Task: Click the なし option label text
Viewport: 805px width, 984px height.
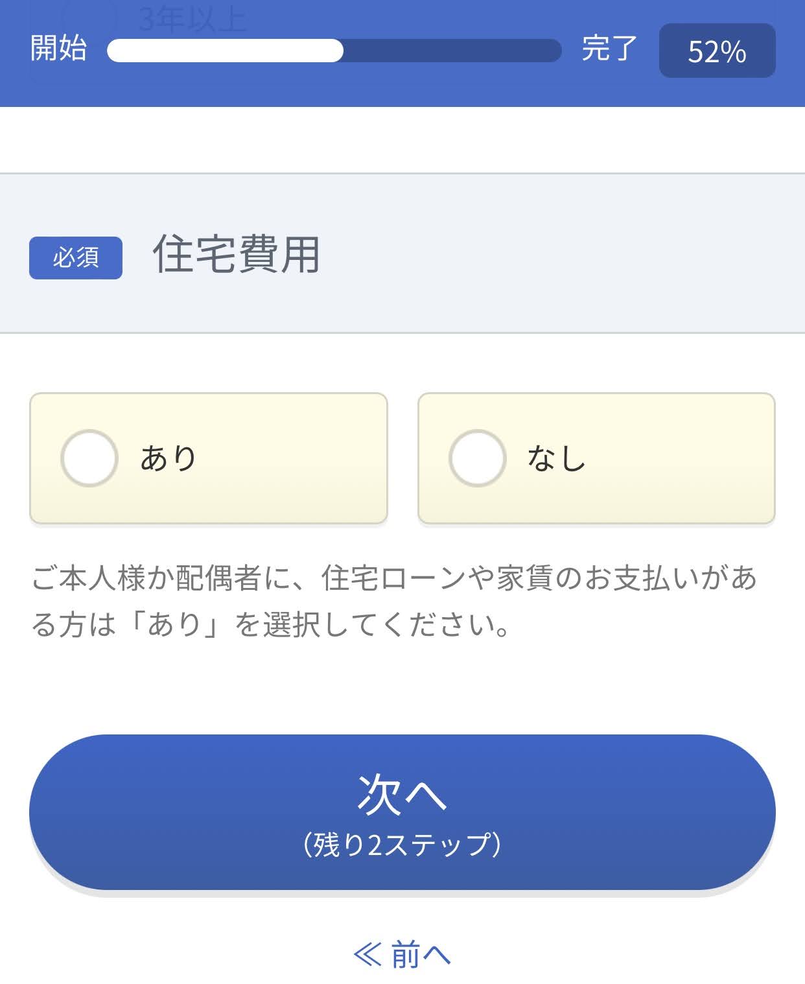Action: coord(557,458)
